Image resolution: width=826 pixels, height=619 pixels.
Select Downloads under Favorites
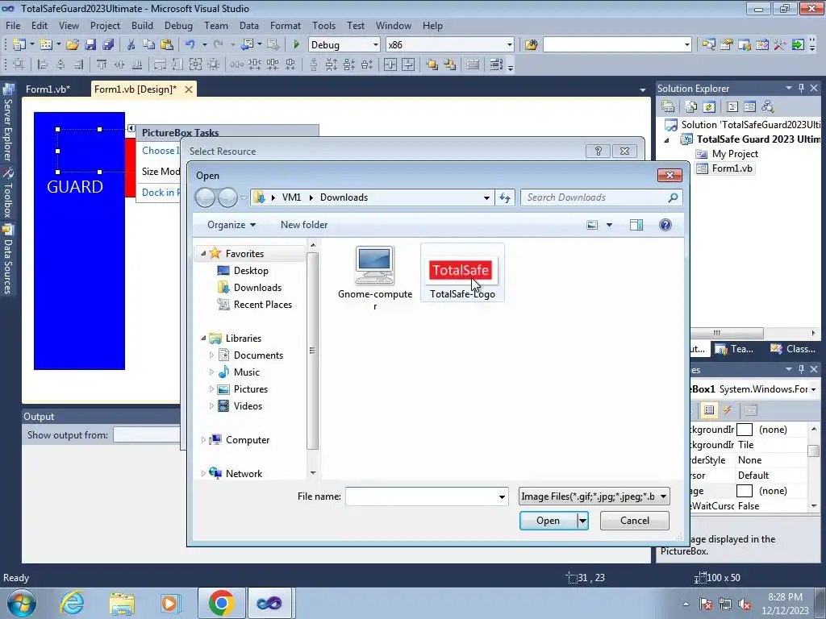pos(257,288)
